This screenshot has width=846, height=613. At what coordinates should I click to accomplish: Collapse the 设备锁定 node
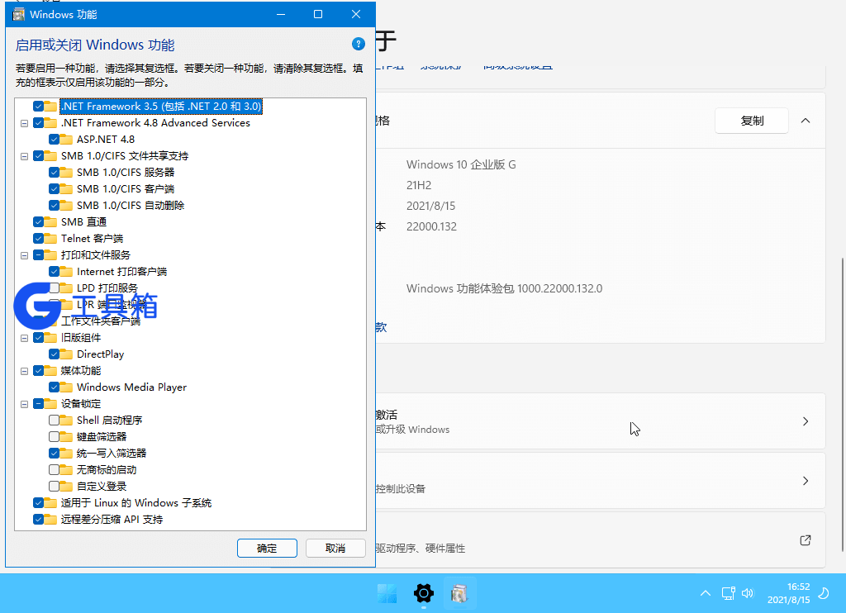tap(24, 404)
